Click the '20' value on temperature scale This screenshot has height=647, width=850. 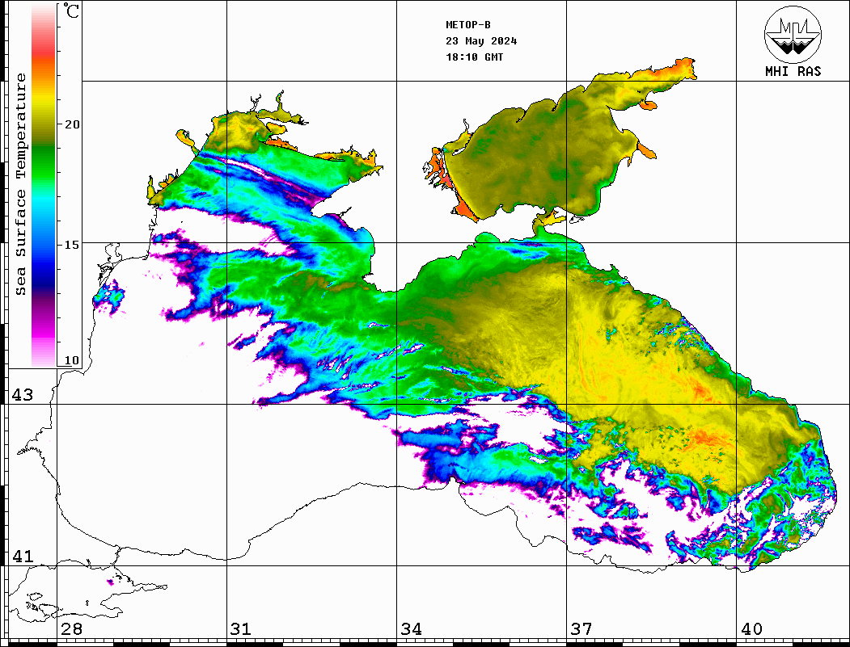tap(72, 124)
